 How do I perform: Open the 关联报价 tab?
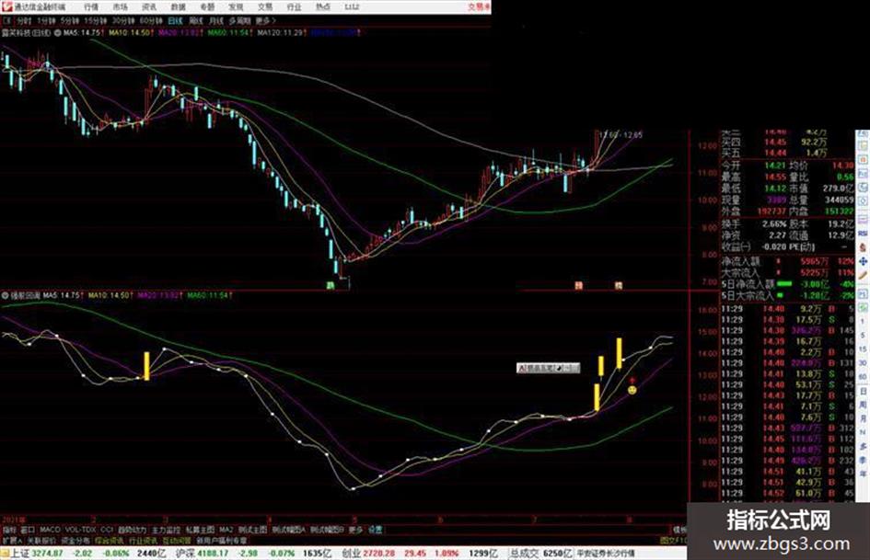point(41,540)
